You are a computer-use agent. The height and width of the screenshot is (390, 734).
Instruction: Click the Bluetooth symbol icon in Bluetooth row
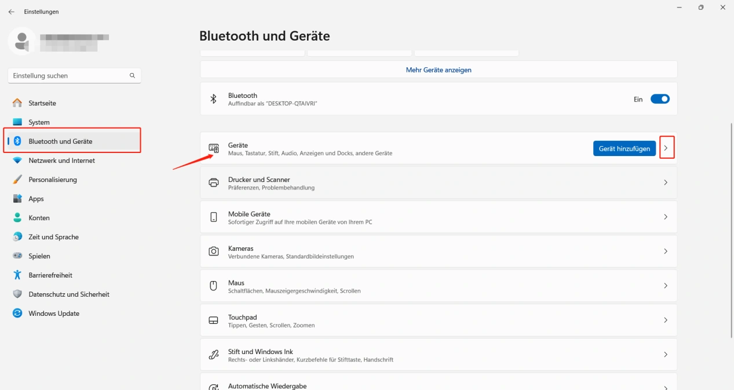(213, 99)
